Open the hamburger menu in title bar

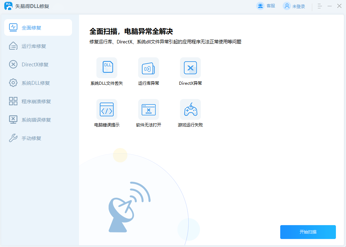click(320, 6)
